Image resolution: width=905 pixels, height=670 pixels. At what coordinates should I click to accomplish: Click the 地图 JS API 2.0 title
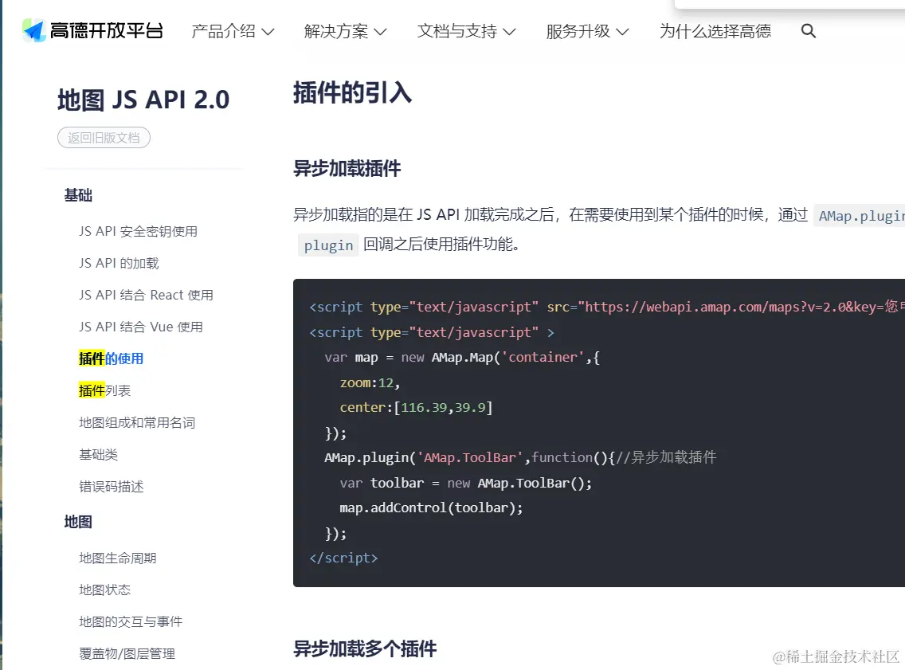pos(143,100)
